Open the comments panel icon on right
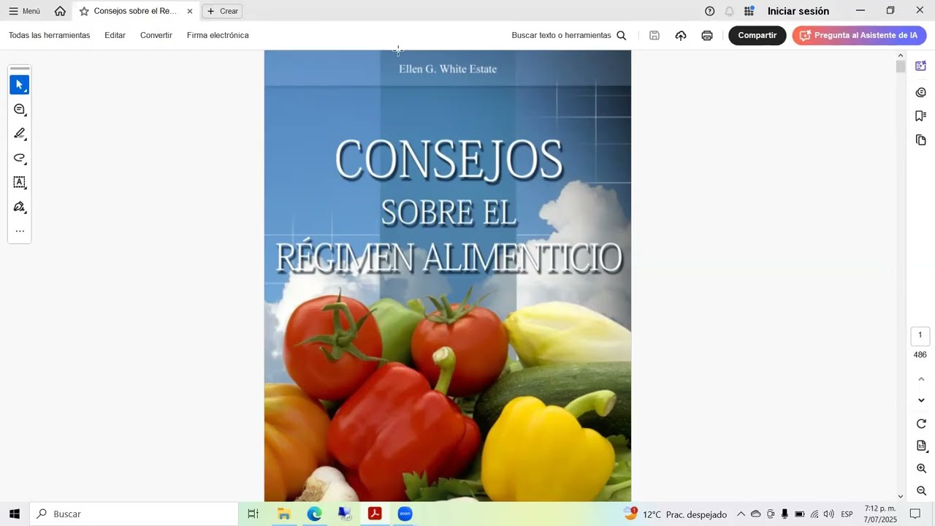This screenshot has width=935, height=526. [x=921, y=92]
